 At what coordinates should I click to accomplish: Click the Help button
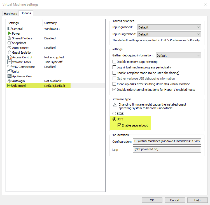point(197,200)
